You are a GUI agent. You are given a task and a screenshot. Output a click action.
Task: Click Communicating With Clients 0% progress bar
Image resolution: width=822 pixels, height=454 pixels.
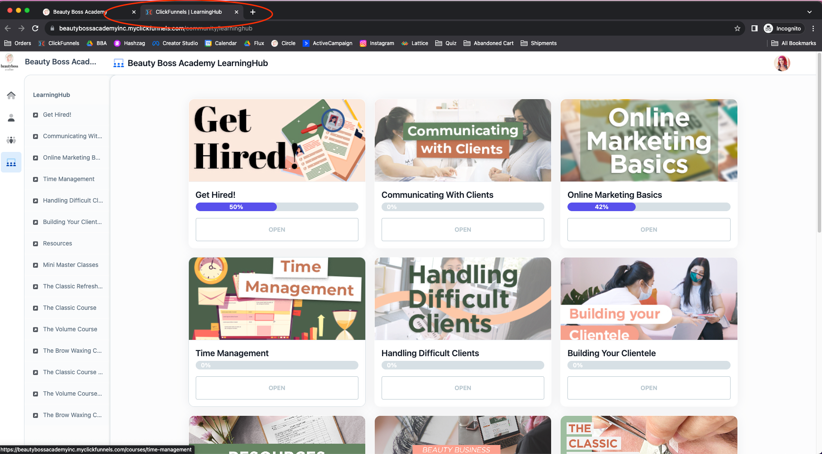463,207
